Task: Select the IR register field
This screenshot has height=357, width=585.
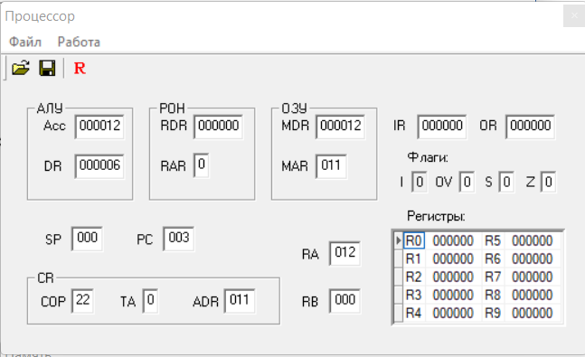Action: coord(442,127)
